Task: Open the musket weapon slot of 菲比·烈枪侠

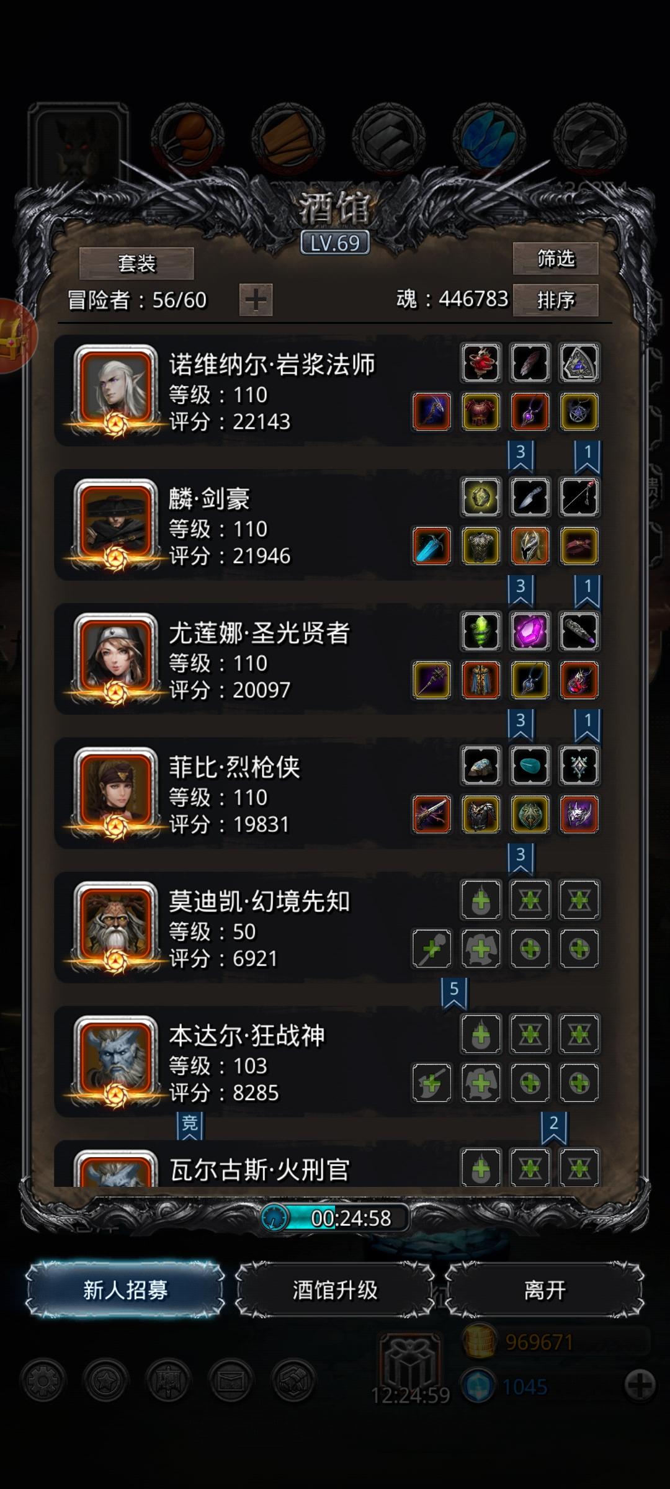Action: 432,815
